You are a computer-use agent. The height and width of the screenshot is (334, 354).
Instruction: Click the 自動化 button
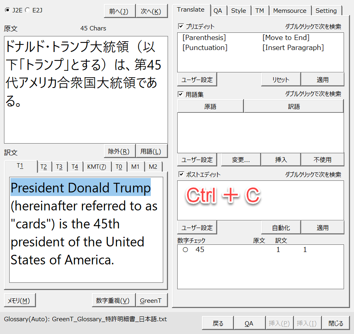point(281,228)
